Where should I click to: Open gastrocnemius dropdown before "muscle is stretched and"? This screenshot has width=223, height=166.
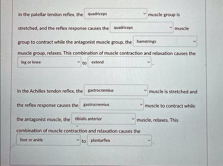point(116,90)
